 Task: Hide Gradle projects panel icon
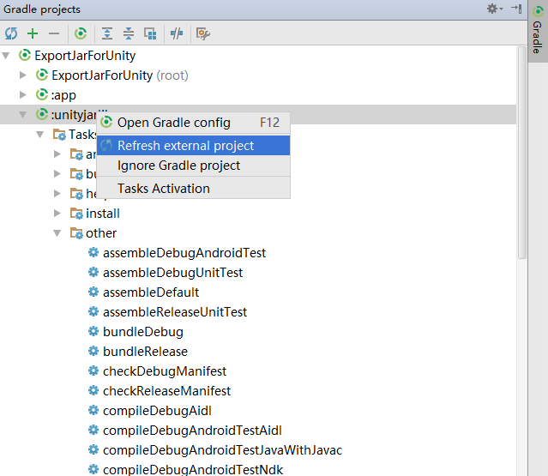tap(516, 9)
